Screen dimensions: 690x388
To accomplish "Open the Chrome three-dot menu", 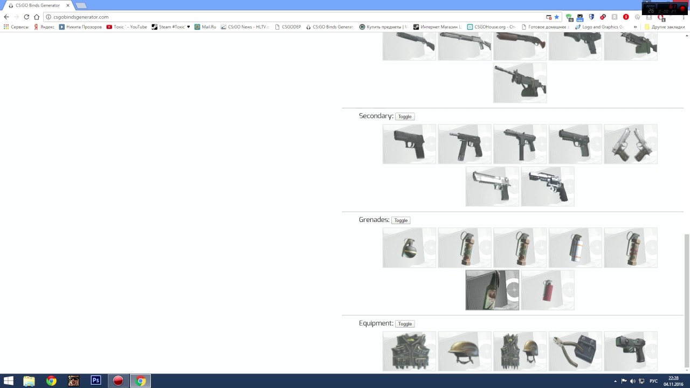I will point(684,17).
